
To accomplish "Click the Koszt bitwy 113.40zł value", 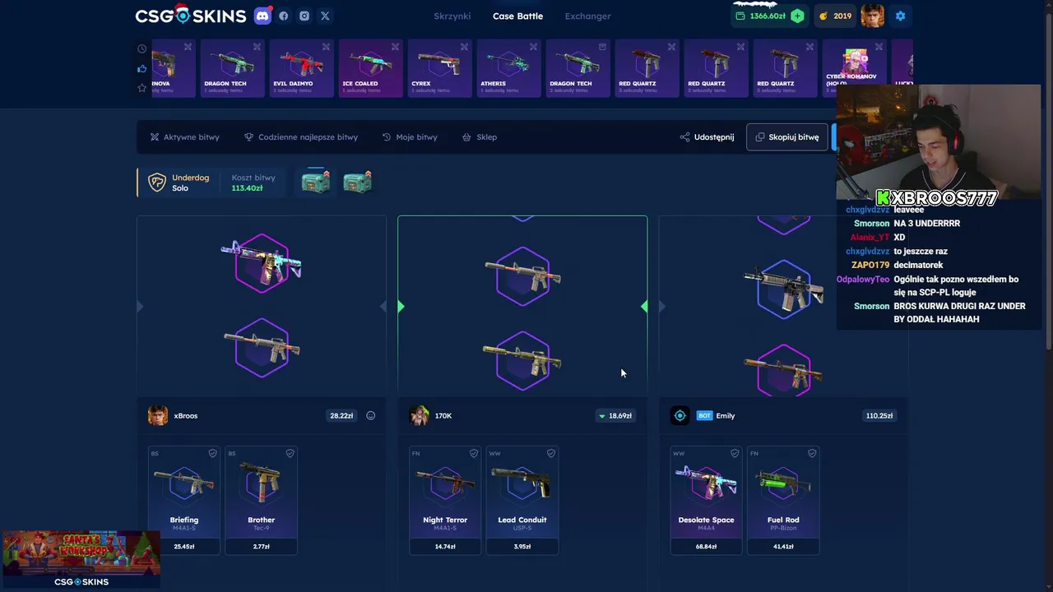I will 247,188.
